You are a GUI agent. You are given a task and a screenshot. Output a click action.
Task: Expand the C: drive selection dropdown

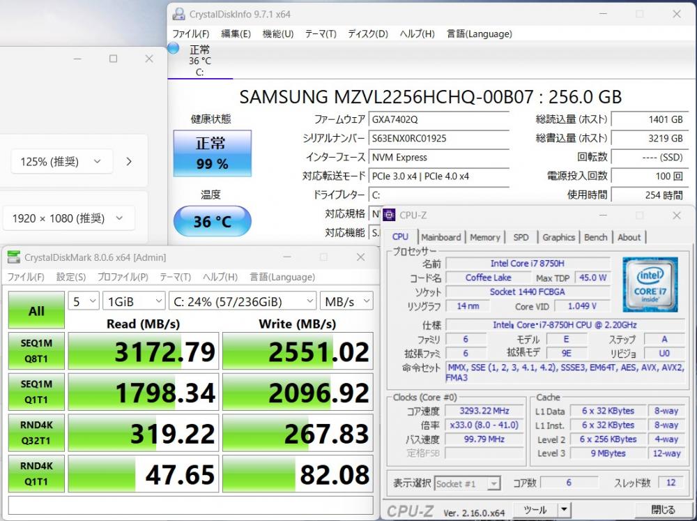[x=242, y=301]
